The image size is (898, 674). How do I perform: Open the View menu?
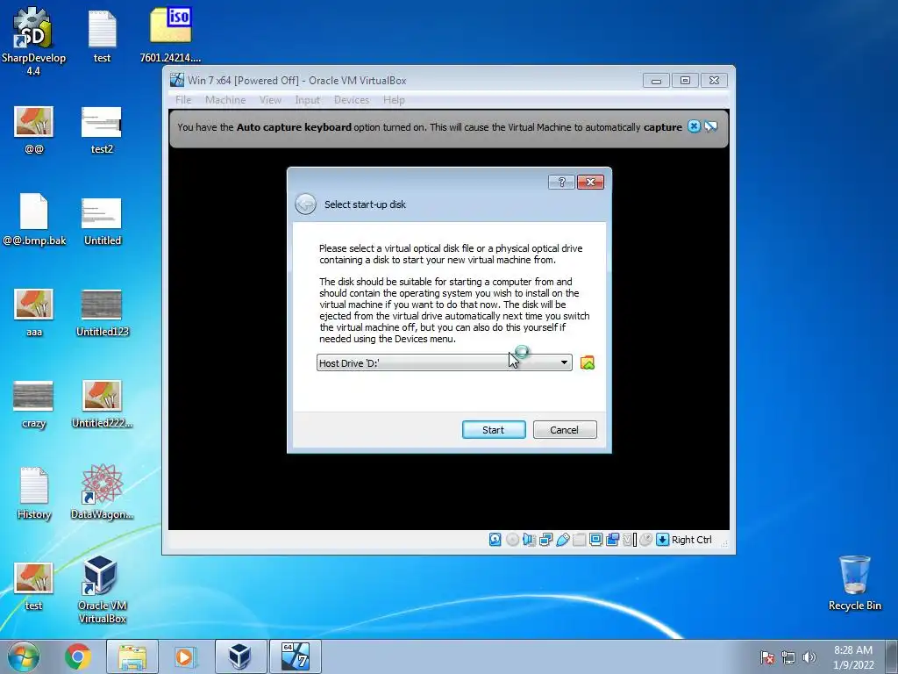pyautogui.click(x=270, y=100)
